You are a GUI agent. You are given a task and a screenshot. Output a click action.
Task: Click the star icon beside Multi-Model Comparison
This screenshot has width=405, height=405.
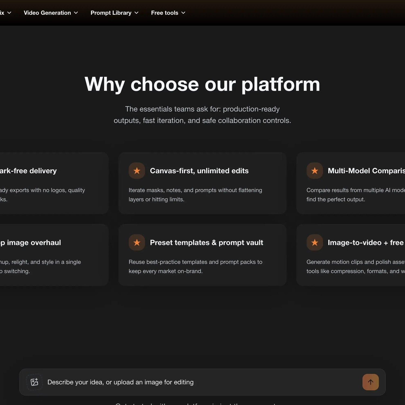tap(315, 171)
